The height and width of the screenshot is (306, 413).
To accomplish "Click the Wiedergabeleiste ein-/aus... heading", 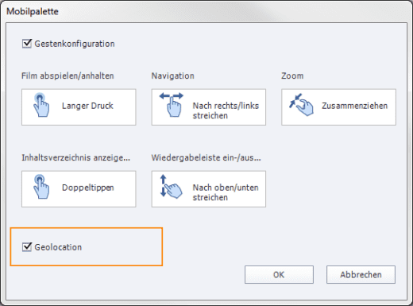I will click(x=206, y=157).
